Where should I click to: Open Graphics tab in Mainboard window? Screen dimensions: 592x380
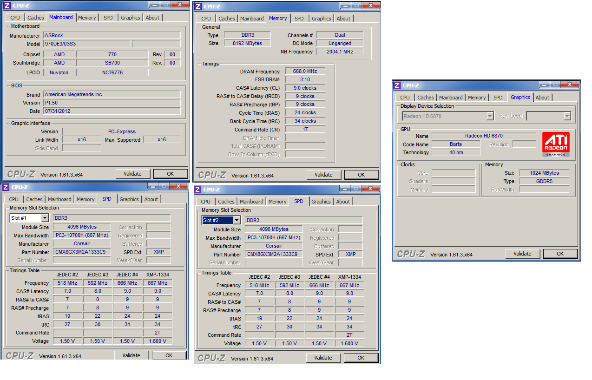[130, 18]
